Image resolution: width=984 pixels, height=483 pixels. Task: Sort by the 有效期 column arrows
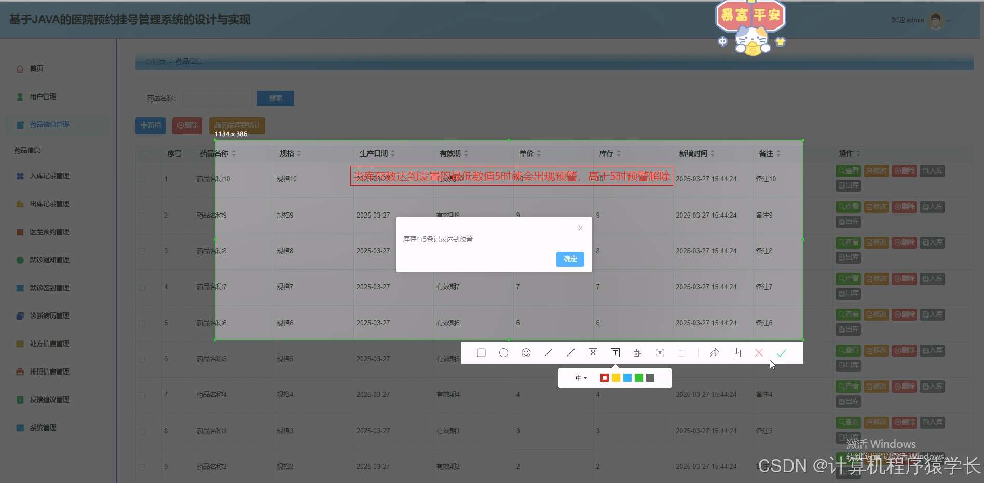466,154
